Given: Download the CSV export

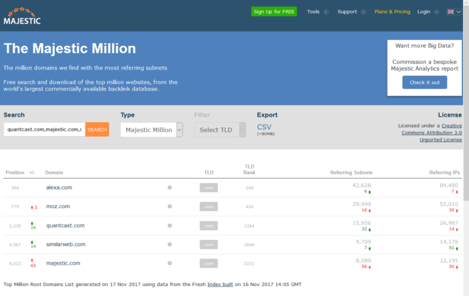Looking at the screenshot, I should pos(264,127).
